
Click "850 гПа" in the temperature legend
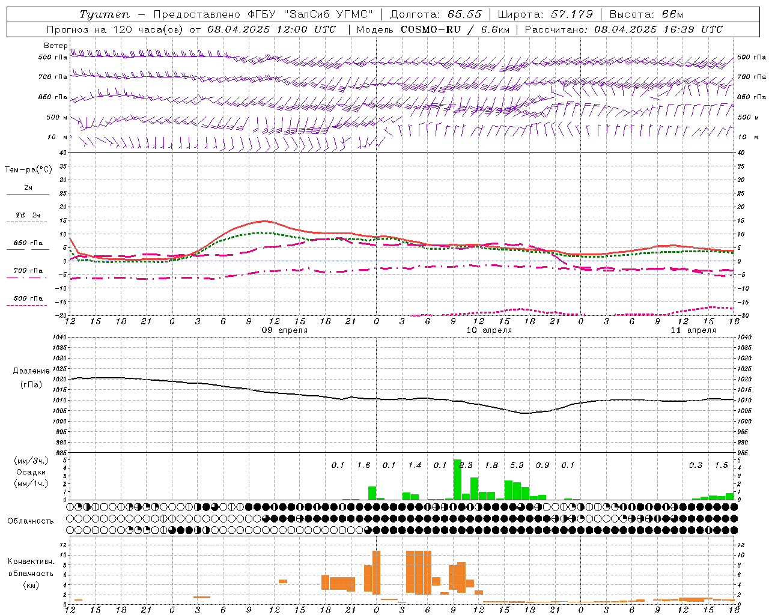[x=28, y=243]
